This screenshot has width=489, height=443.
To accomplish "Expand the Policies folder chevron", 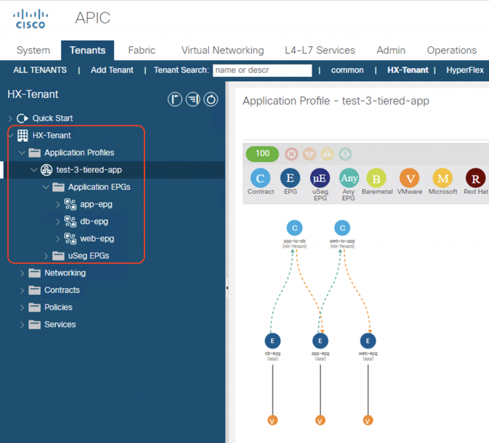I will [x=22, y=308].
